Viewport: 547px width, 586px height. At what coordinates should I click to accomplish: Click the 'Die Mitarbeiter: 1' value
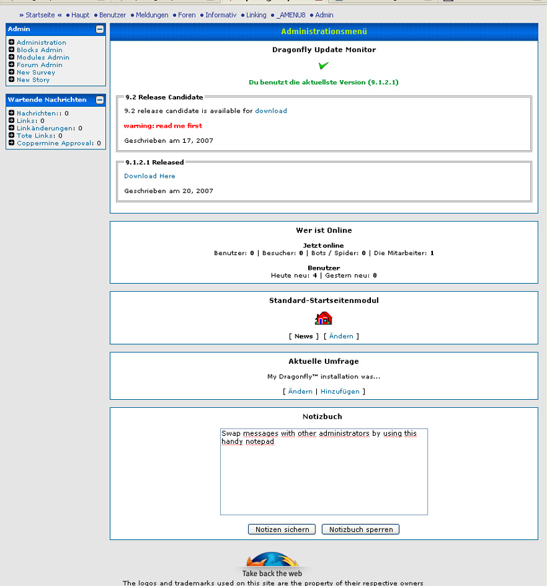pyautogui.click(x=404, y=253)
